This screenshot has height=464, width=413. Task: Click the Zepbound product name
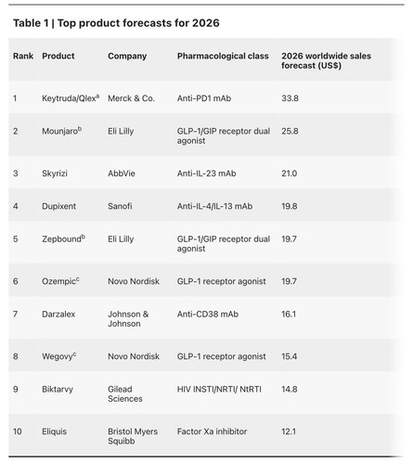[x=61, y=239]
